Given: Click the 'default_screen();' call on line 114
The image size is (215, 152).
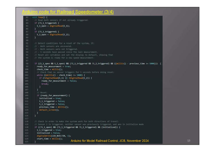Looking at the screenshot, I should pos(49,110).
